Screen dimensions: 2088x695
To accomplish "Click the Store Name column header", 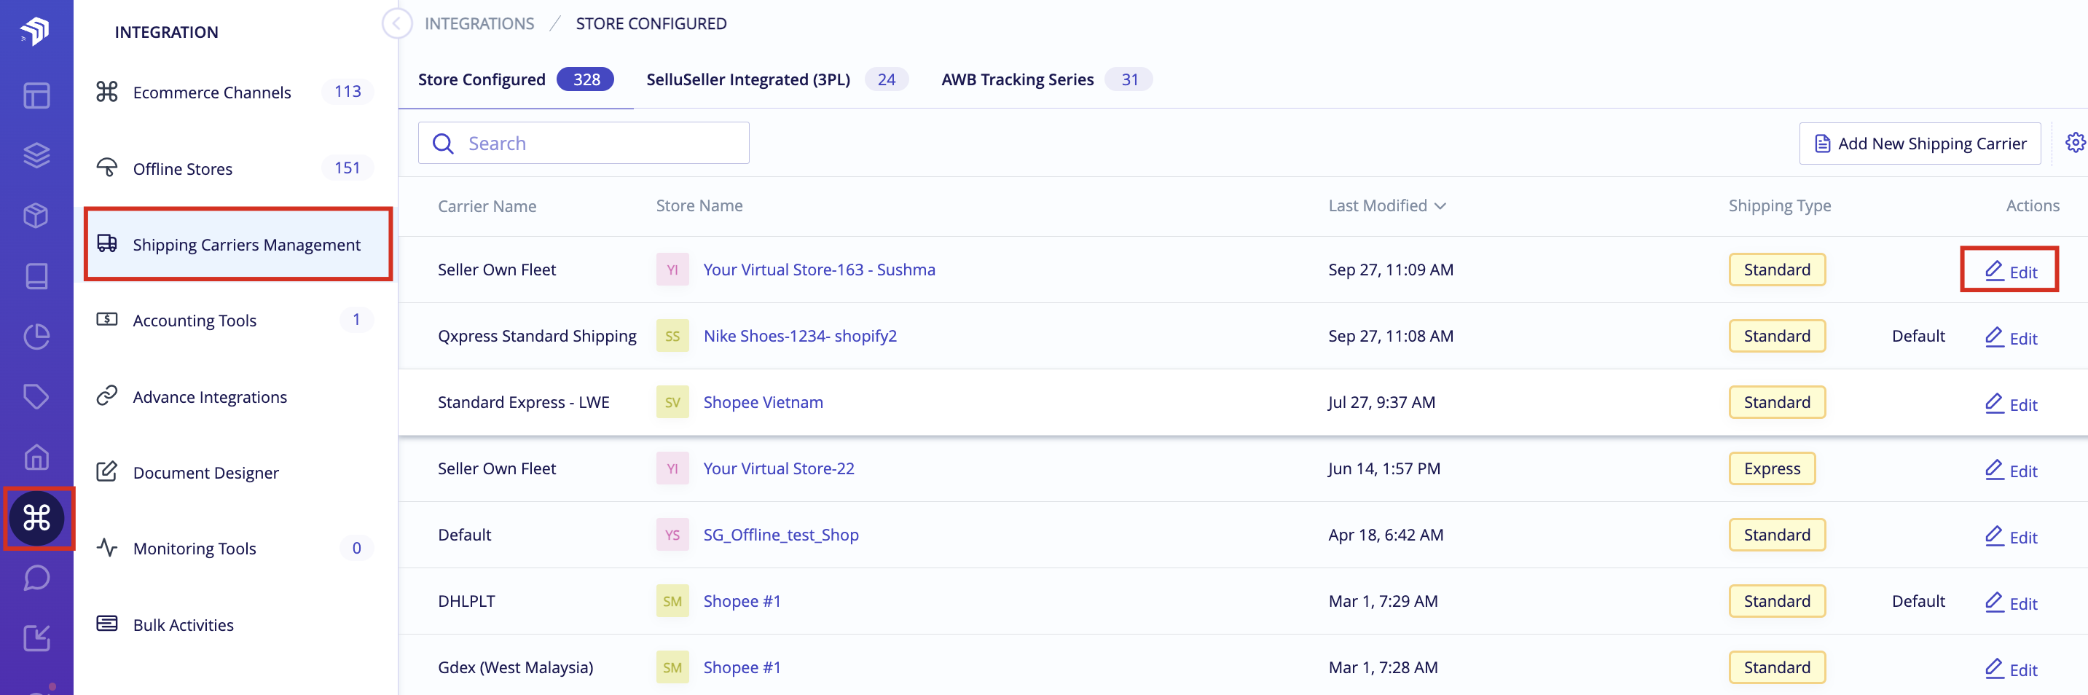I will pos(699,206).
